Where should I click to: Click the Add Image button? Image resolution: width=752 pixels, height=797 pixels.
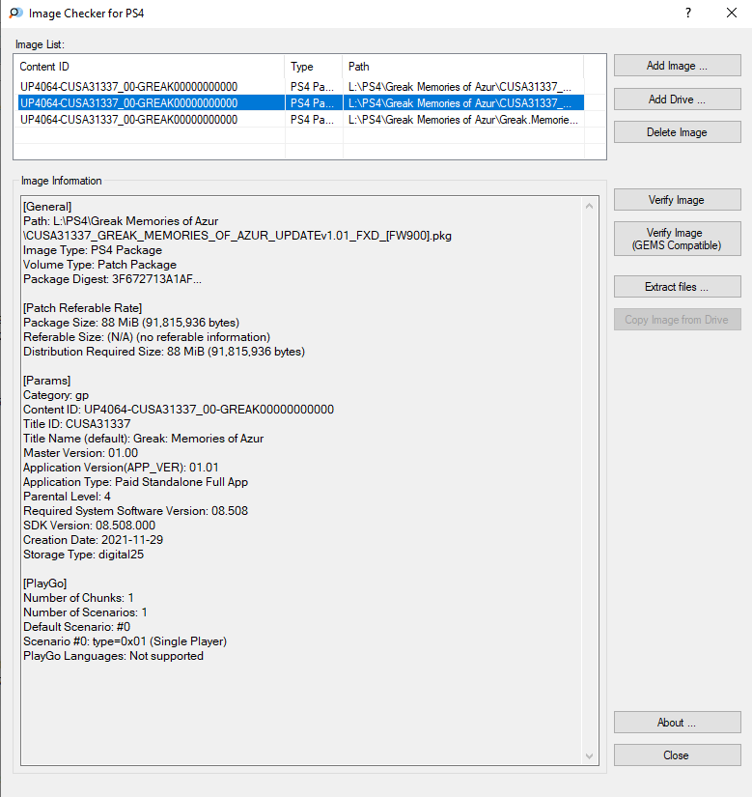tap(677, 66)
